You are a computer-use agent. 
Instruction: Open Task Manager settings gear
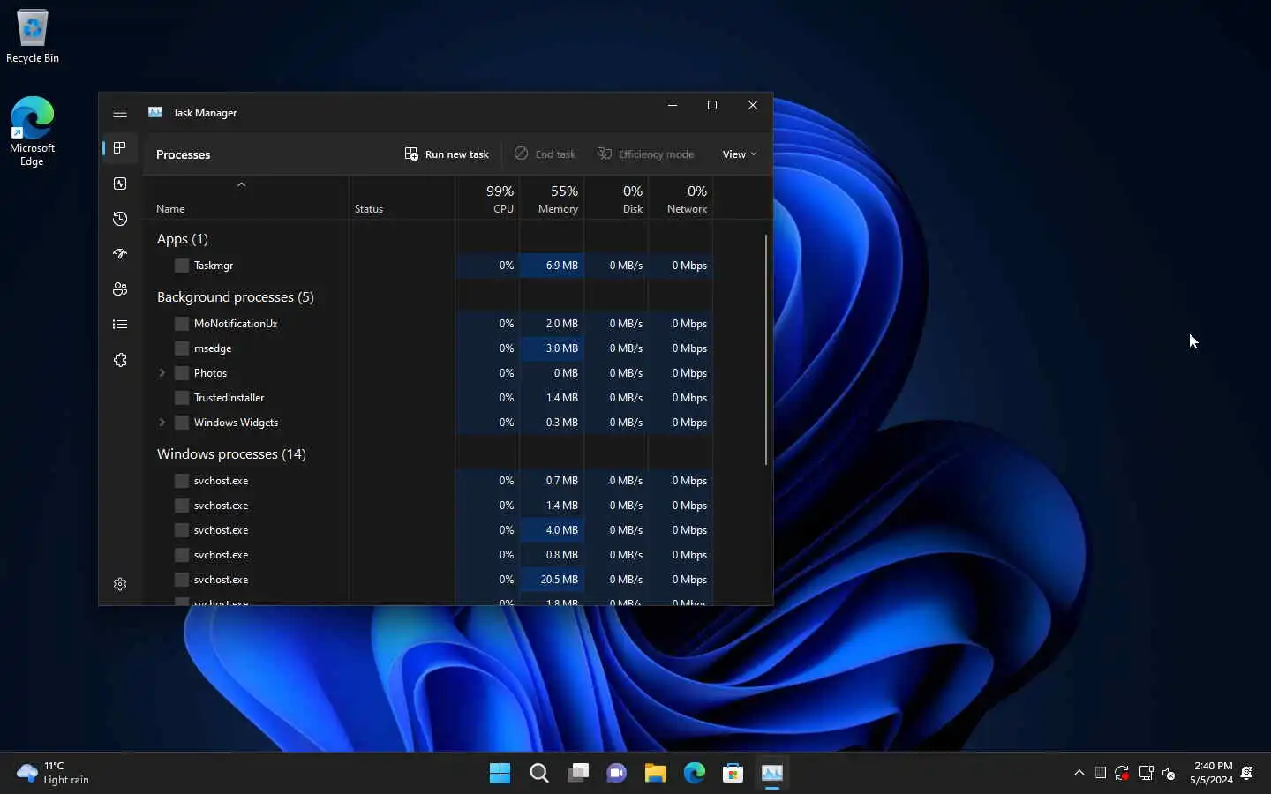pos(120,584)
